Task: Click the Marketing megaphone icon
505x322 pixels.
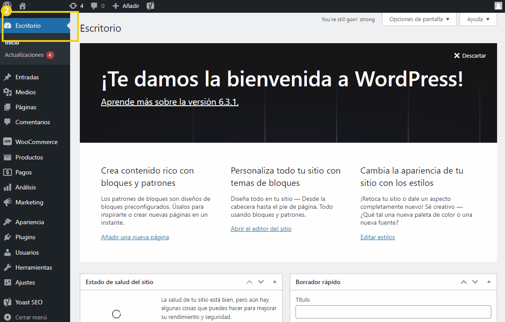Action: pyautogui.click(x=7, y=202)
